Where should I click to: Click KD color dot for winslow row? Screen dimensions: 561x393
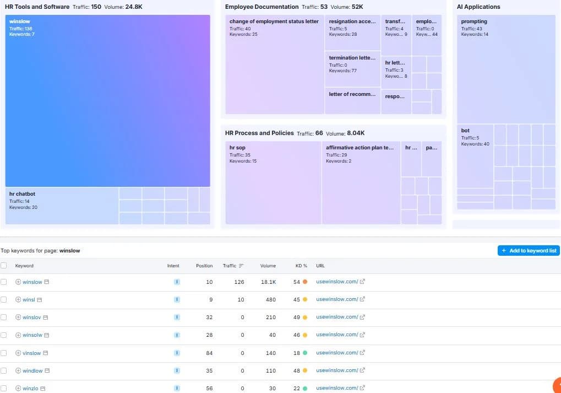pos(305,282)
